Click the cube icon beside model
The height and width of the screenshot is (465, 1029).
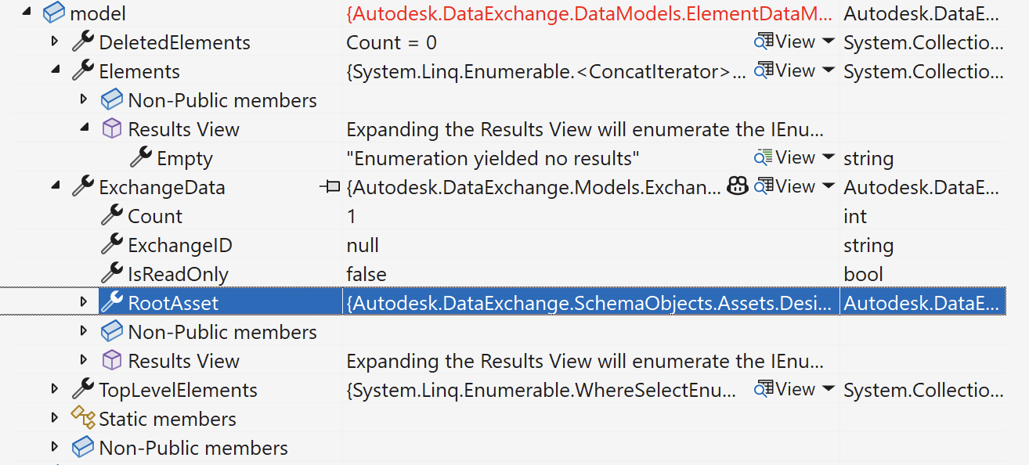tap(54, 13)
